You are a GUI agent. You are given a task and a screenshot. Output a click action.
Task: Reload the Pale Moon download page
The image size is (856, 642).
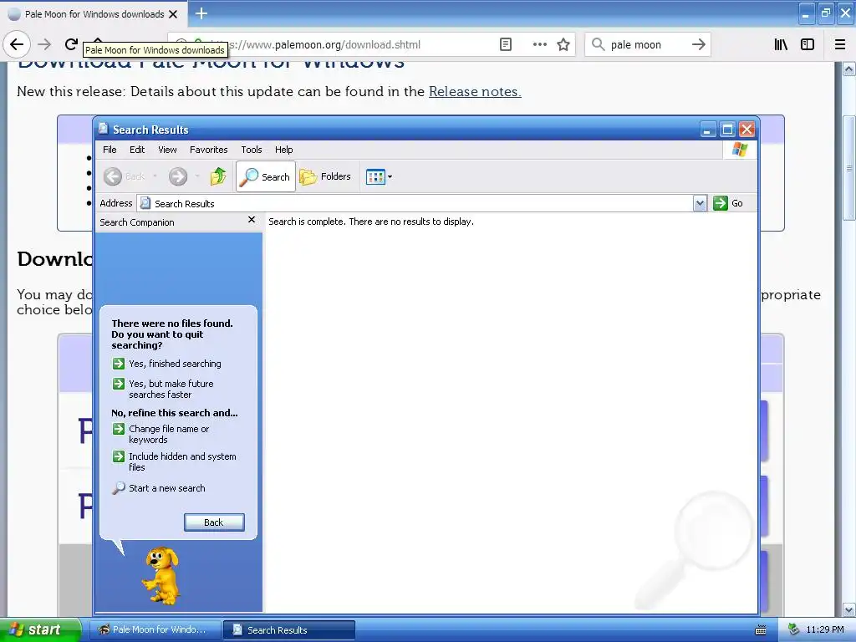coord(71,44)
